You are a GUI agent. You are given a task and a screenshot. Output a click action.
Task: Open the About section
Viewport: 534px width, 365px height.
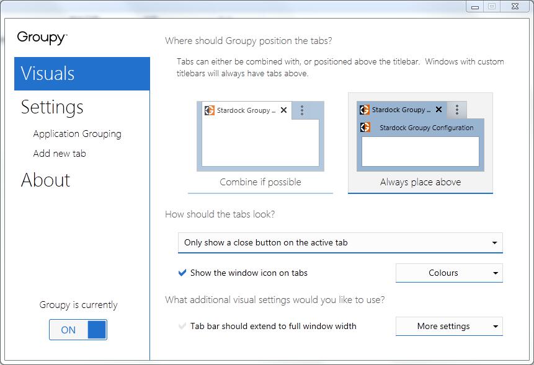46,180
